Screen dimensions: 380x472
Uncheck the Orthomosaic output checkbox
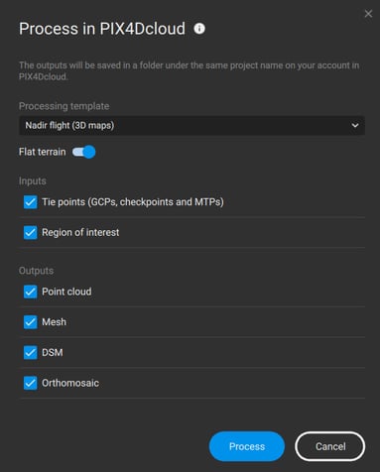[x=31, y=383]
